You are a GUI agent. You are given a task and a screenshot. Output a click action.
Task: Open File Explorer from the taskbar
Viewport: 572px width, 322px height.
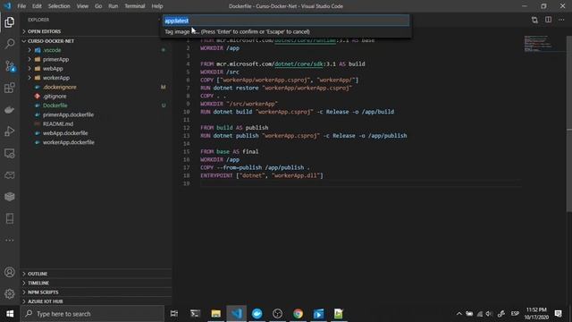coord(216,314)
